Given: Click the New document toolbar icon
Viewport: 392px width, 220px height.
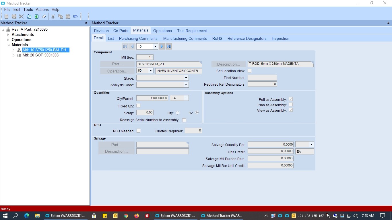Looking at the screenshot, I should [6, 16].
